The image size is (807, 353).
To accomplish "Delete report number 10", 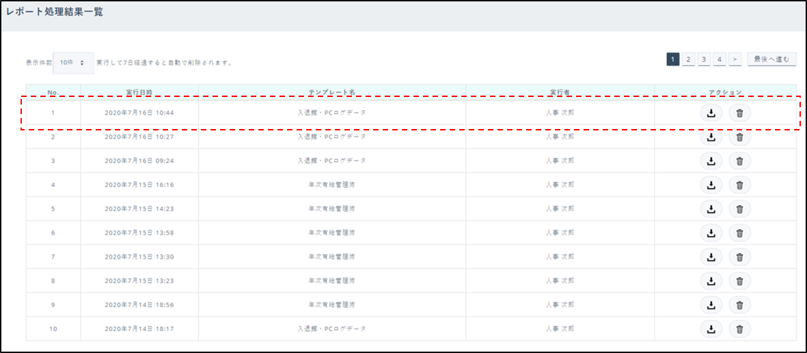I will (x=739, y=329).
